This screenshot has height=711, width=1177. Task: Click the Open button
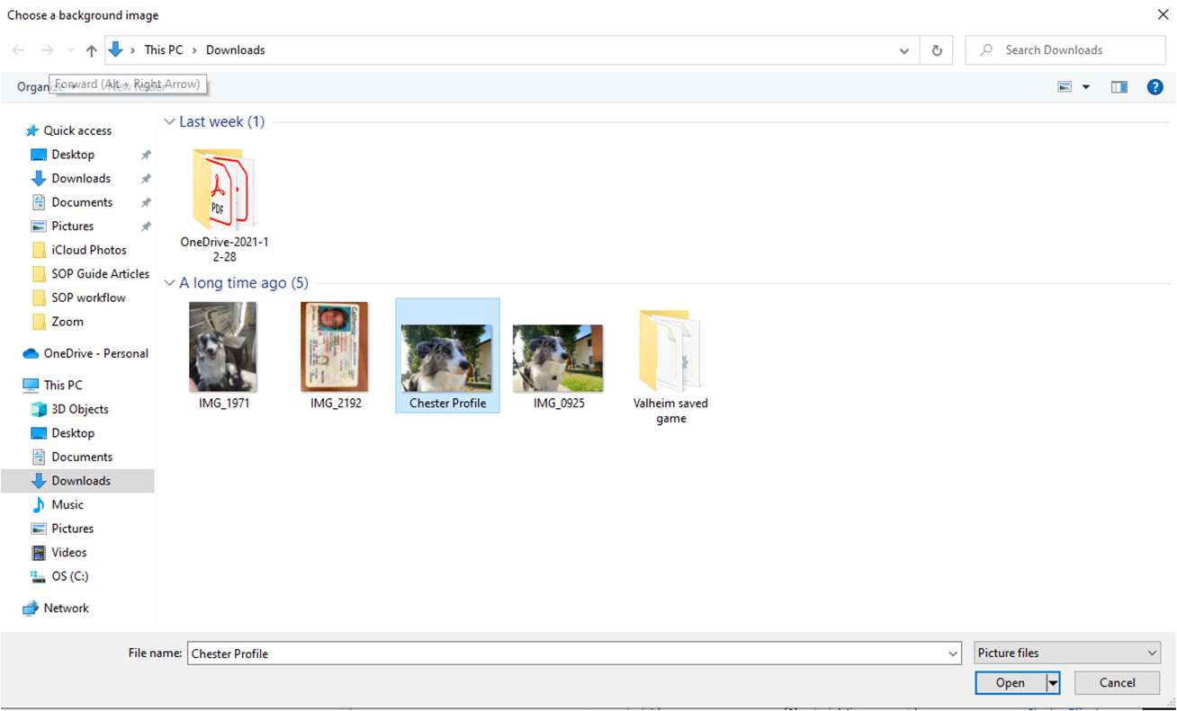click(1011, 683)
